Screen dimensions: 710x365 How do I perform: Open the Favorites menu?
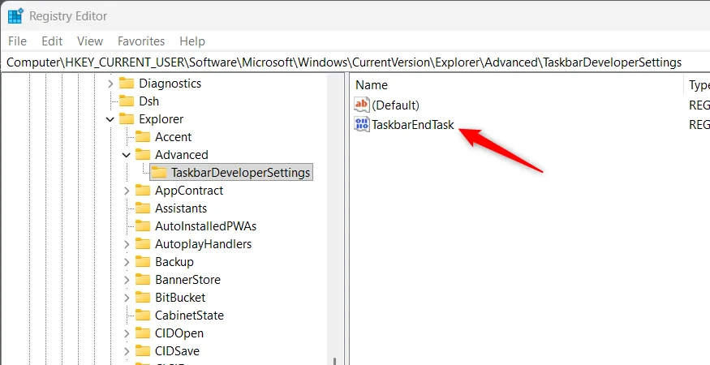tap(141, 41)
